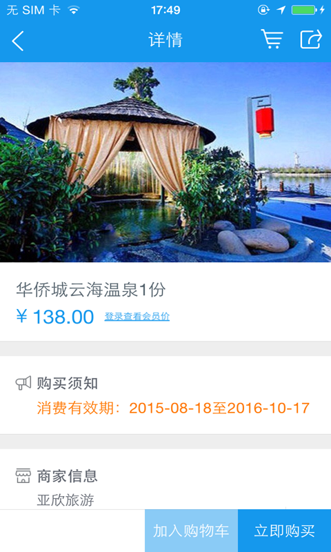Tap the share icon in header
This screenshot has height=552, width=331.
point(311,39)
